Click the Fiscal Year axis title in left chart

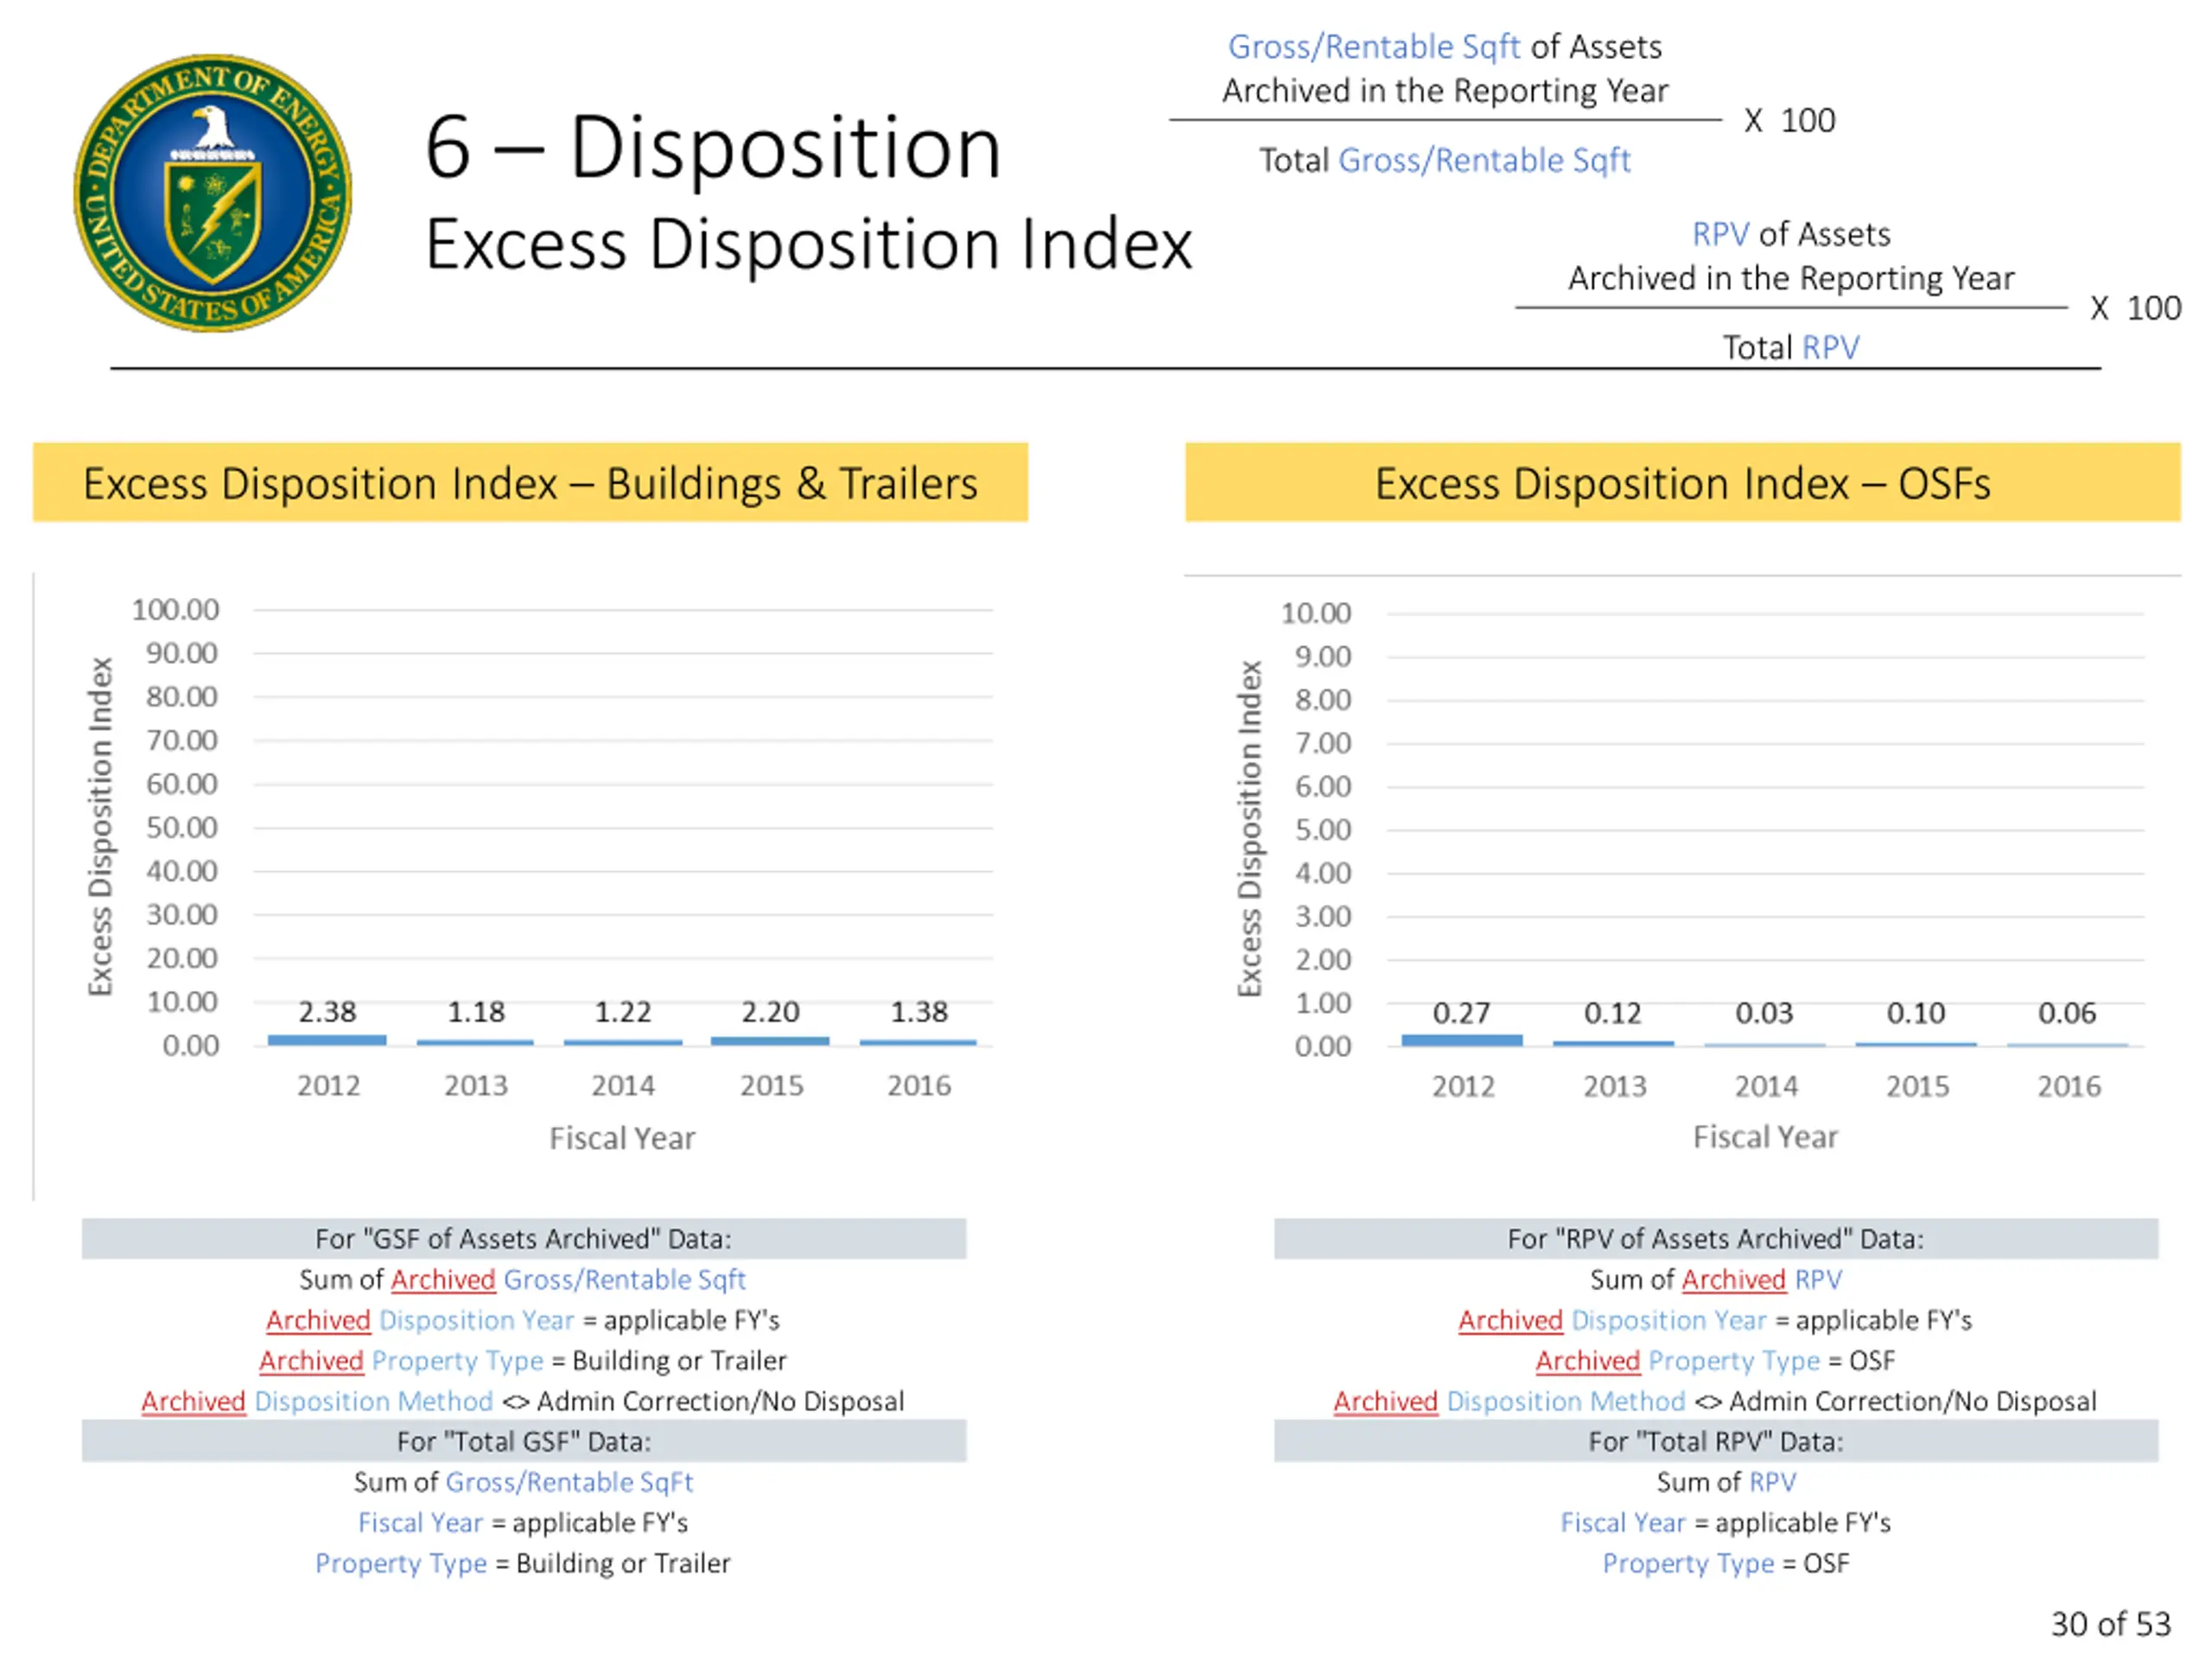tap(622, 1138)
